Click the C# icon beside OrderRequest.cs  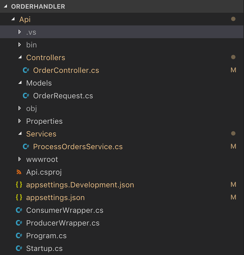(x=26, y=96)
